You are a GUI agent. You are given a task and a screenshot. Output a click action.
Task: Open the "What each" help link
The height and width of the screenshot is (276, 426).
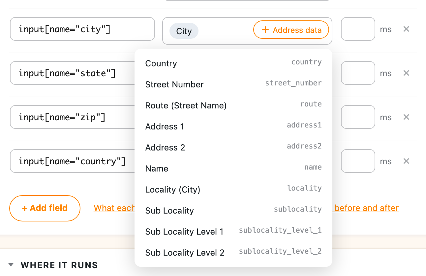pos(114,208)
